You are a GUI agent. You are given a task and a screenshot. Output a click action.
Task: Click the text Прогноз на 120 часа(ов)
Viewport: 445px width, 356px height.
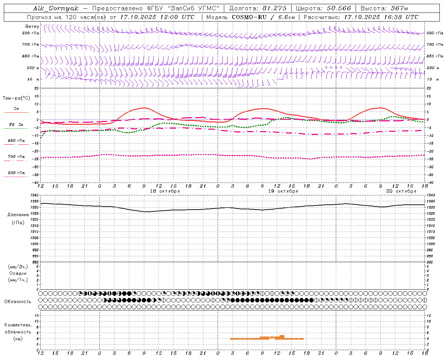pyautogui.click(x=67, y=17)
